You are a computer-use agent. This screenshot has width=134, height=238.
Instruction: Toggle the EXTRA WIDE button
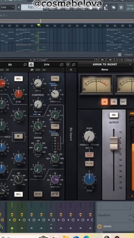pyautogui.click(x=89, y=155)
